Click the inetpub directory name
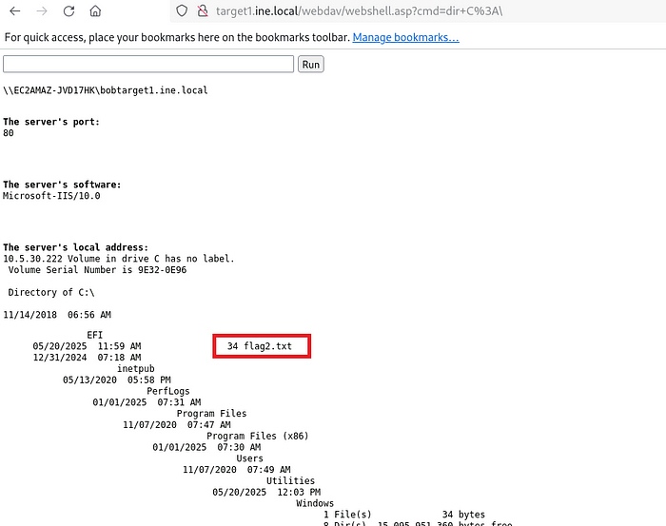This screenshot has height=526, width=666. coord(136,368)
